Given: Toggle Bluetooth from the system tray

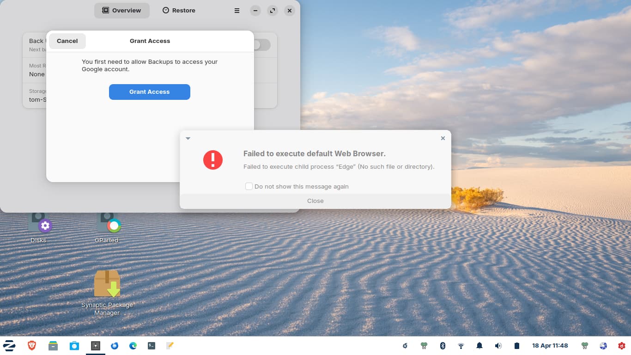Looking at the screenshot, I should (442, 345).
